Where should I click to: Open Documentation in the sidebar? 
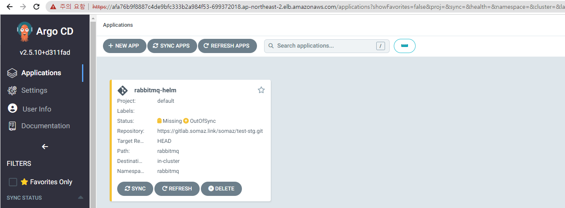(46, 126)
